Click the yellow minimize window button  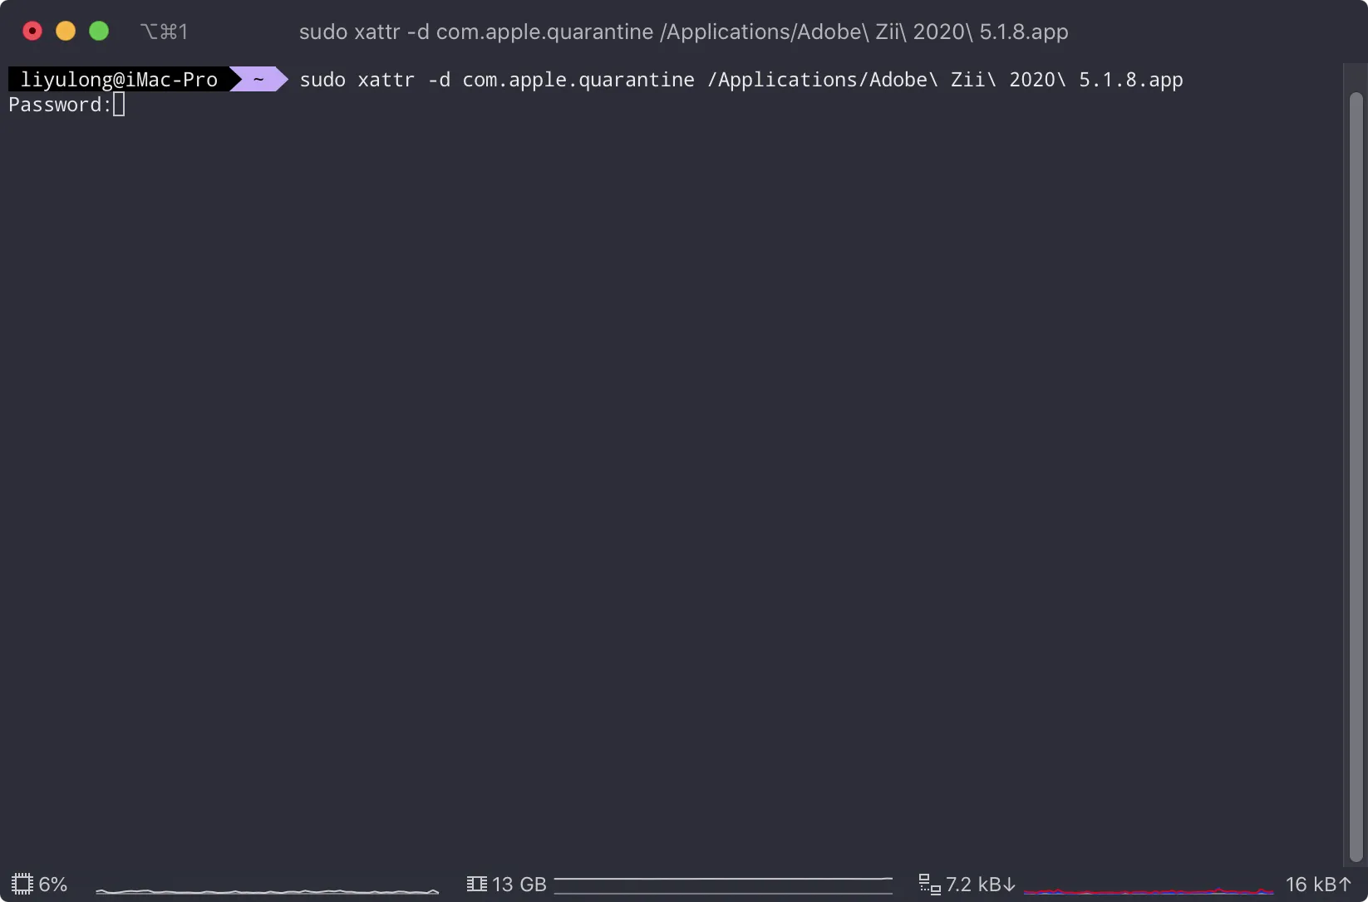66,32
